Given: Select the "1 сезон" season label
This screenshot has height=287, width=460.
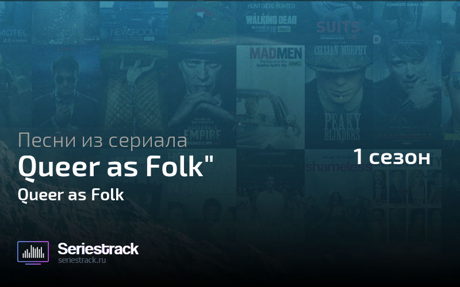Looking at the screenshot, I should pyautogui.click(x=392, y=157).
